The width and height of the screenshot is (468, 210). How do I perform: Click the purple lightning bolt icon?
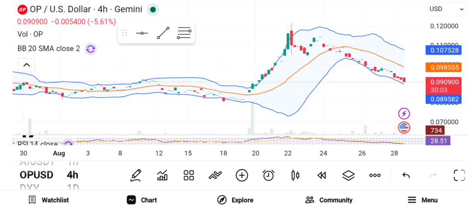(x=404, y=113)
